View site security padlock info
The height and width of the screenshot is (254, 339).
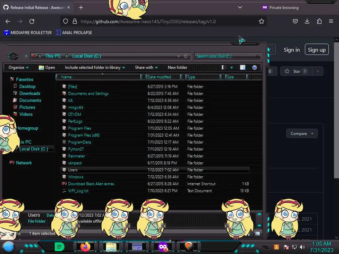75,21
